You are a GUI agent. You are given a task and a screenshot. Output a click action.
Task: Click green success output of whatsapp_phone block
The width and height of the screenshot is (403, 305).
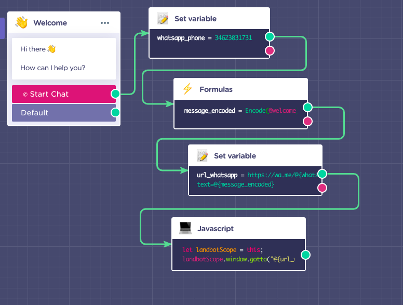tap(270, 36)
